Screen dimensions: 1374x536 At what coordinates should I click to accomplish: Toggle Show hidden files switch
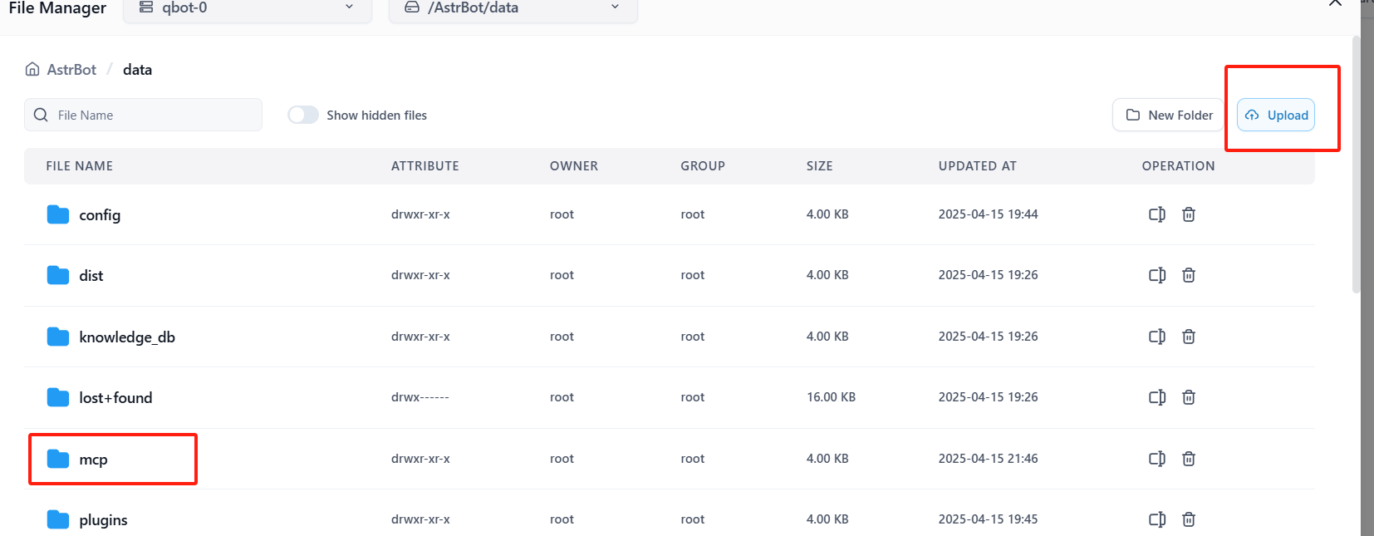click(303, 115)
